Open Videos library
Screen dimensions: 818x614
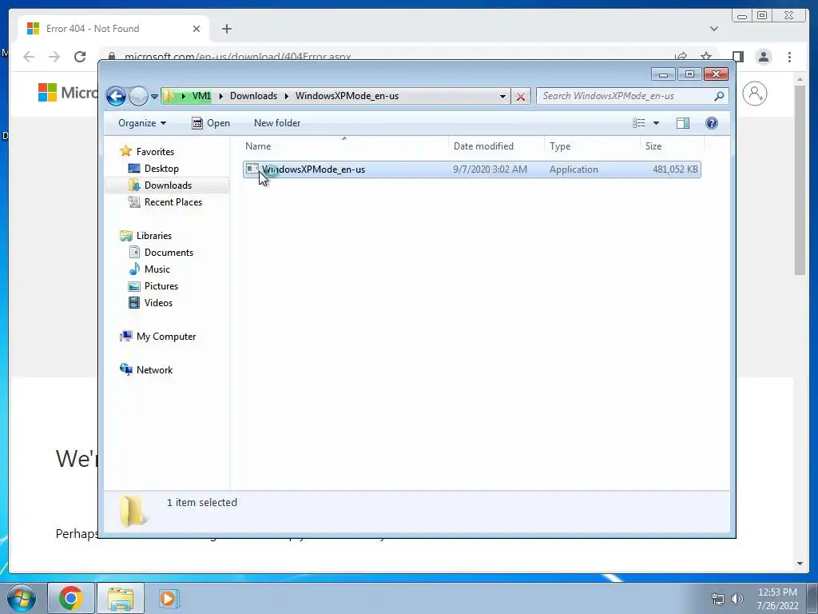point(158,303)
